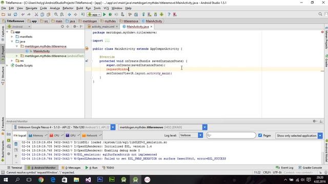This screenshot has height=184, width=328.
Task: Open the process selector dropdown arrow
Action: point(205,127)
